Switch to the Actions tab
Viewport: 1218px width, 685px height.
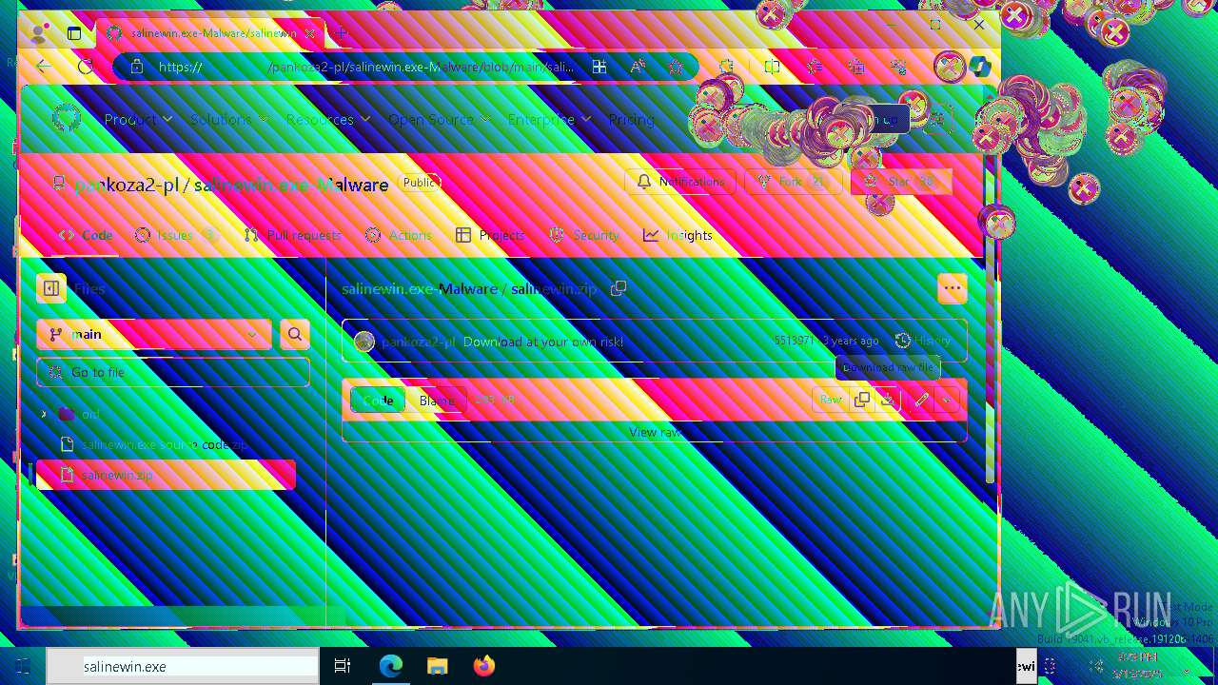[399, 235]
